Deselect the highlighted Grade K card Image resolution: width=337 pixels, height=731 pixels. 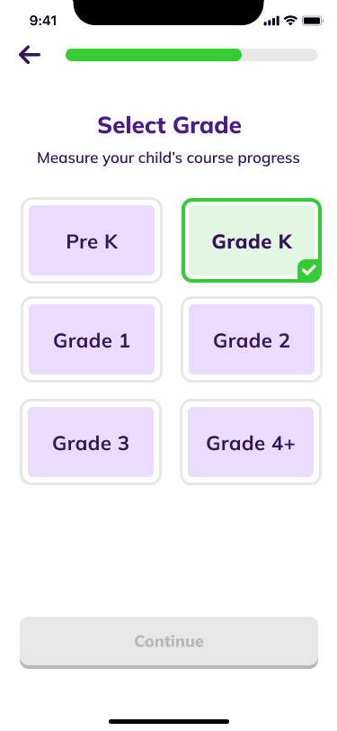[252, 240]
